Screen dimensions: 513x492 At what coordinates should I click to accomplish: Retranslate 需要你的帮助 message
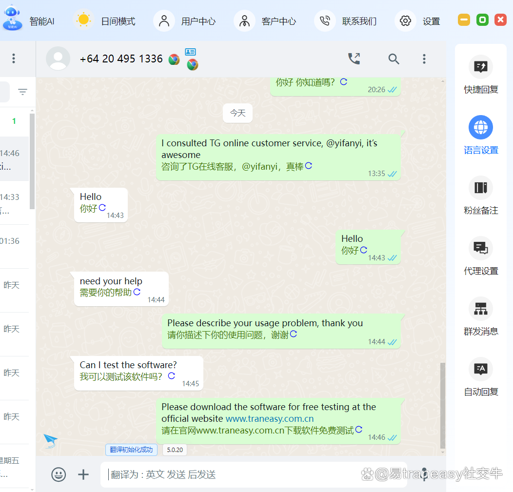pos(137,292)
